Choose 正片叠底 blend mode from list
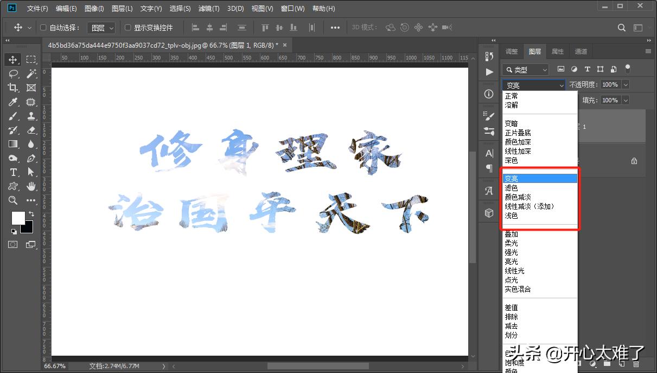 coord(518,133)
